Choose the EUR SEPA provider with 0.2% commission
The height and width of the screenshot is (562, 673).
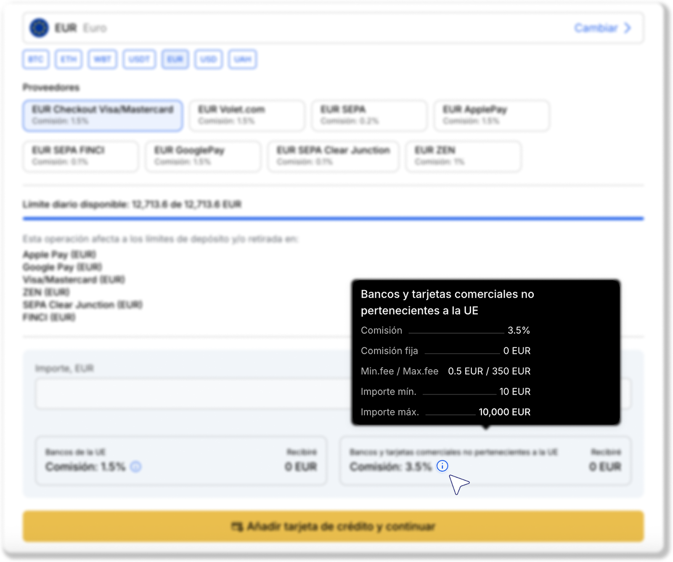click(369, 115)
